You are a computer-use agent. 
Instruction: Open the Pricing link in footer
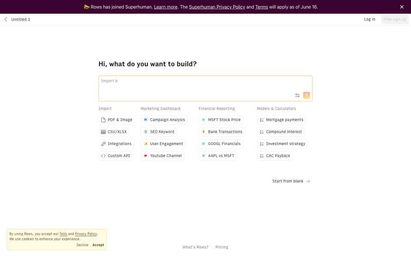click(222, 247)
